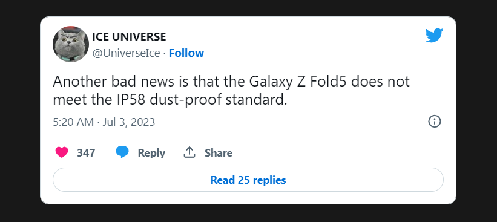Open the 5:20 AM · Jul 3, 2023 timestamp
This screenshot has width=497, height=222.
click(104, 122)
